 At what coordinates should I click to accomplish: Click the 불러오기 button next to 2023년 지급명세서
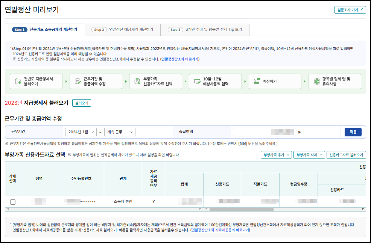(81, 103)
